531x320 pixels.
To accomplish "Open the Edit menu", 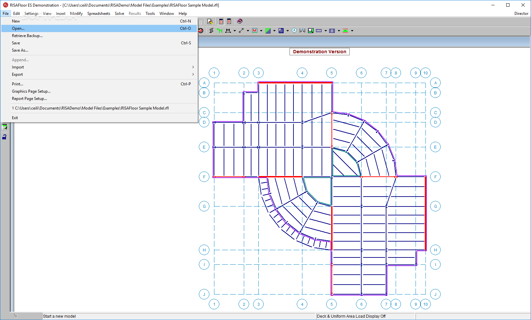I will click(17, 14).
